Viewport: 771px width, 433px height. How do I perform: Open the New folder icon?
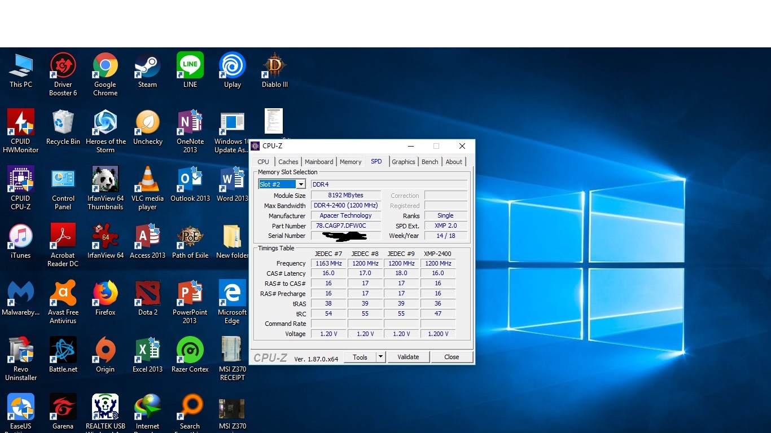pyautogui.click(x=233, y=241)
